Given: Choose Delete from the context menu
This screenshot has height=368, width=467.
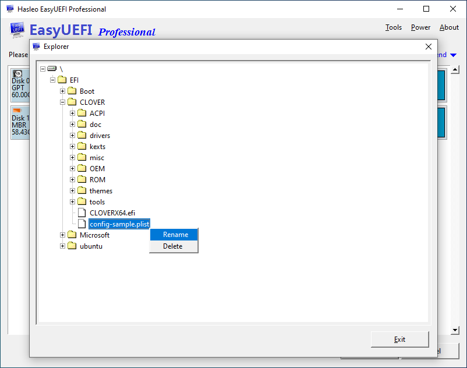Looking at the screenshot, I should 174,246.
